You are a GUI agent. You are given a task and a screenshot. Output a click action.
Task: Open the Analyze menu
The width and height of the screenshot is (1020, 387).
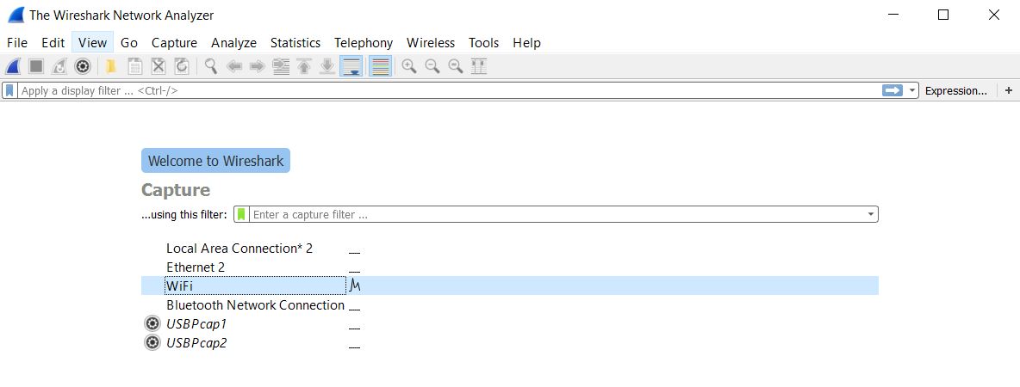pyautogui.click(x=234, y=43)
